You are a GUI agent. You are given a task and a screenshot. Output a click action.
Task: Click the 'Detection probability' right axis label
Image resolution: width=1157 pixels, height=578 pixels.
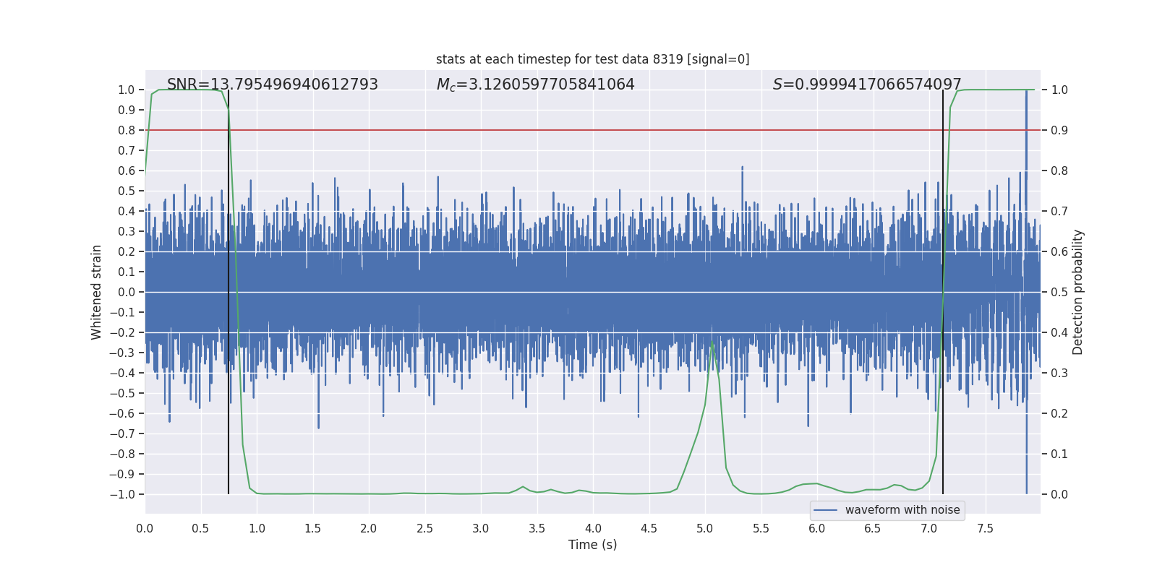1077,292
